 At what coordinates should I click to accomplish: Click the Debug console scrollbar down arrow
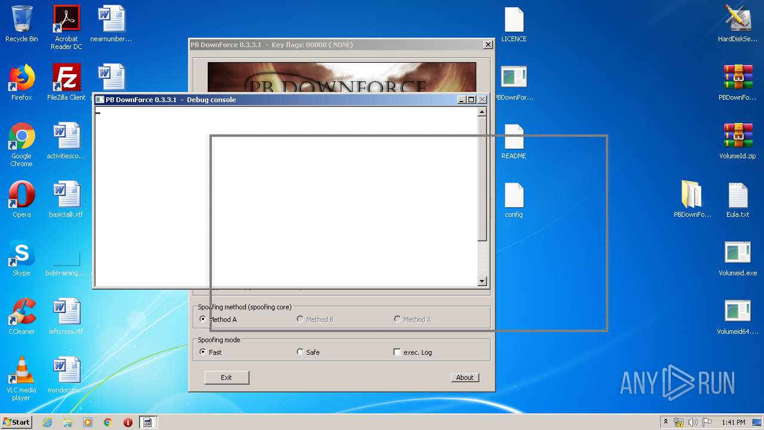[482, 281]
